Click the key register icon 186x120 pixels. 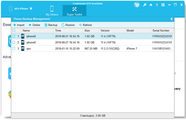click(145, 5)
